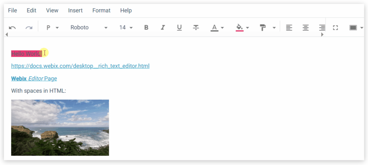Open the font size 14 dropdown
The image size is (368, 165).
[126, 28]
